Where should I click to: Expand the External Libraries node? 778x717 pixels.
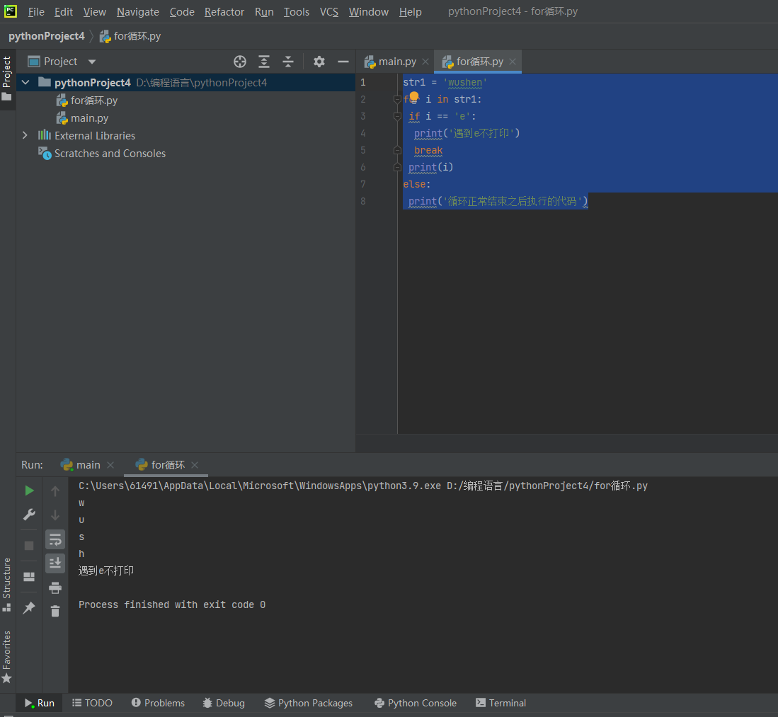tap(25, 135)
